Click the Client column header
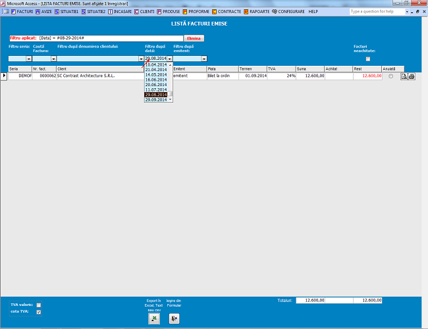The image size is (428, 329). tap(101, 69)
